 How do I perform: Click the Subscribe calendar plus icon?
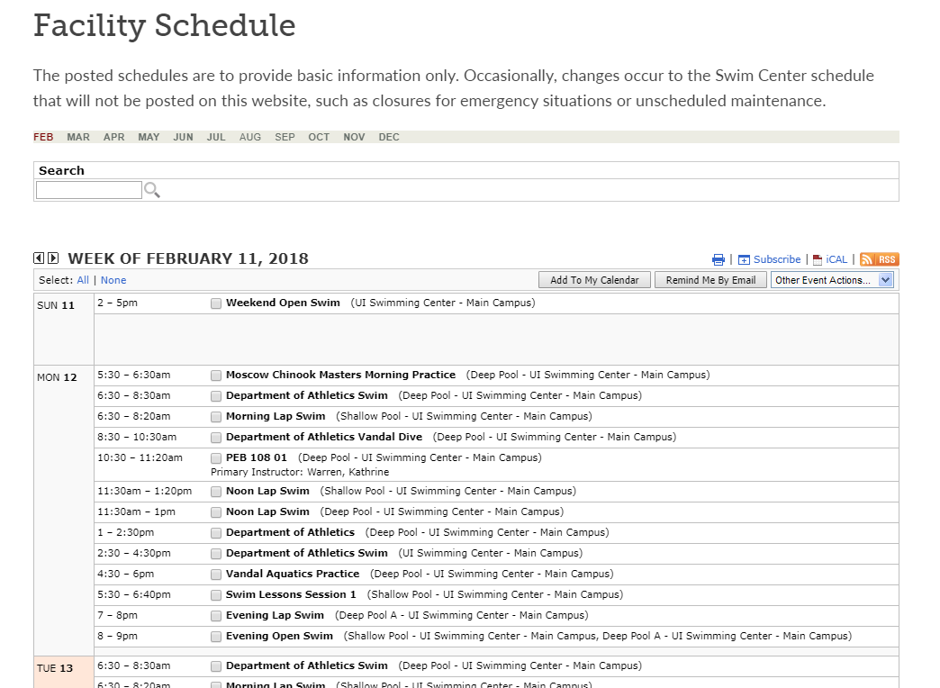click(744, 259)
